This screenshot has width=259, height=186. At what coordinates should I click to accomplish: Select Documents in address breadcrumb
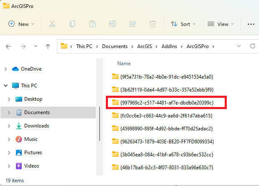tap(115, 46)
